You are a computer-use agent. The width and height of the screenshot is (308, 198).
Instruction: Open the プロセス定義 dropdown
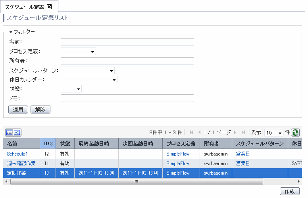coord(78,51)
